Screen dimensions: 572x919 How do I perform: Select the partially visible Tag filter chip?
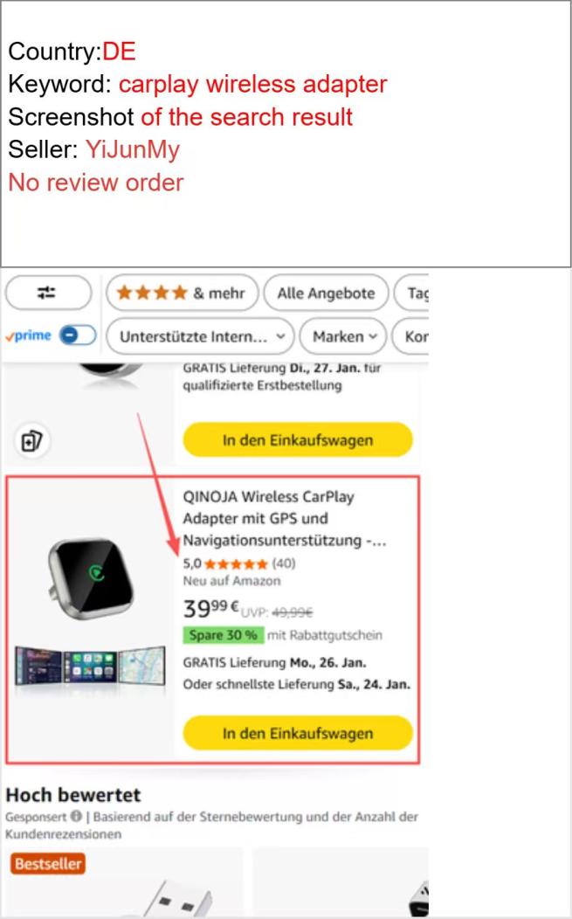412,293
